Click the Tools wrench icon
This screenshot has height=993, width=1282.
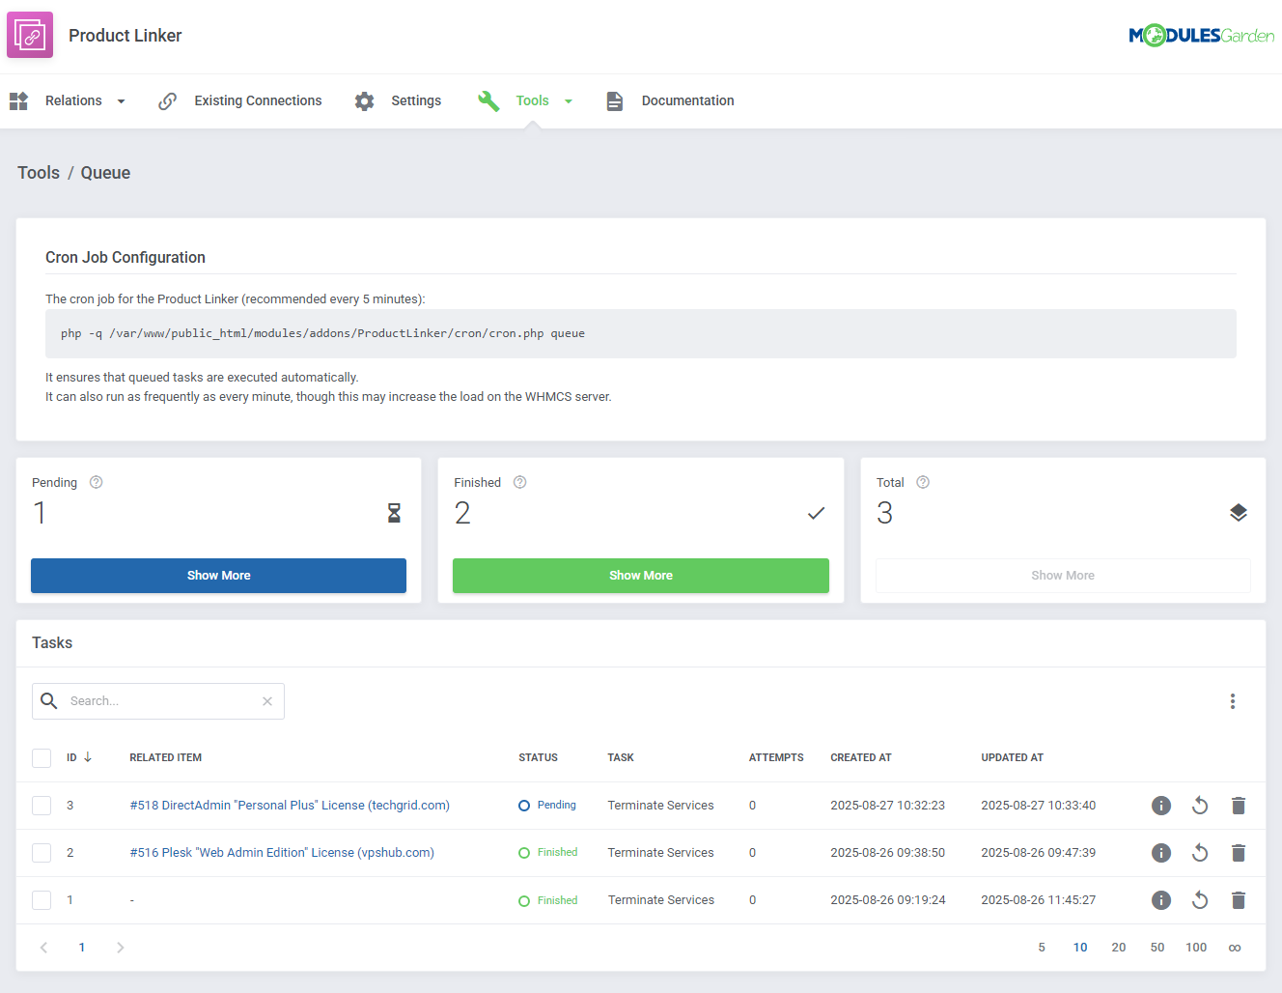click(488, 100)
